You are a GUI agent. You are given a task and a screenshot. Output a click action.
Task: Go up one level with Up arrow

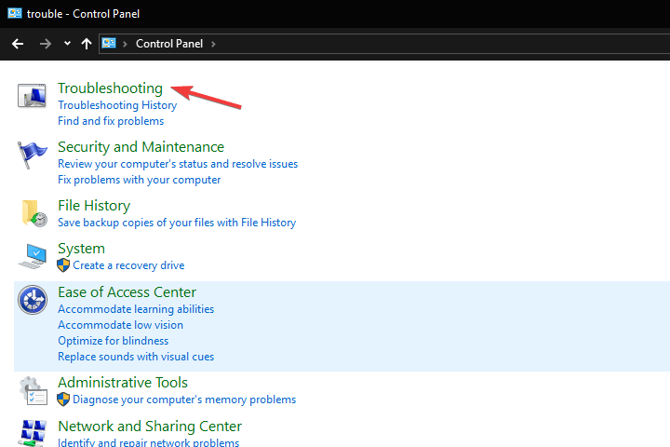coord(87,44)
